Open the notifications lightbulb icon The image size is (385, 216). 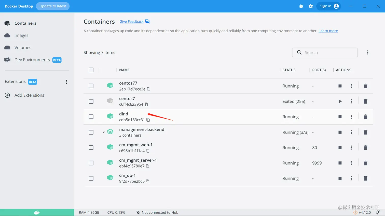pyautogui.click(x=378, y=212)
